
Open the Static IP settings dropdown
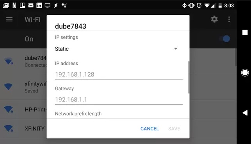pos(116,49)
